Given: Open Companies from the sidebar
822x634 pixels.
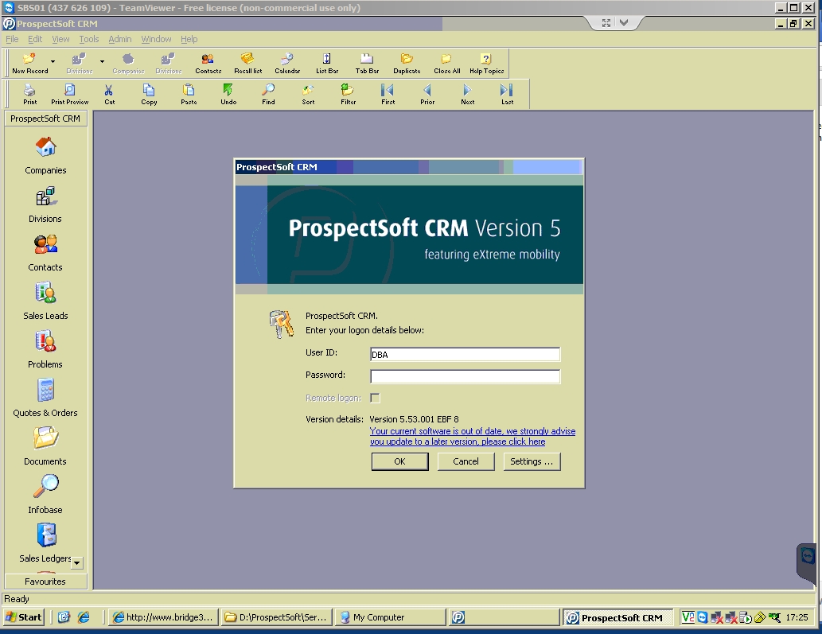Looking at the screenshot, I should [x=45, y=156].
